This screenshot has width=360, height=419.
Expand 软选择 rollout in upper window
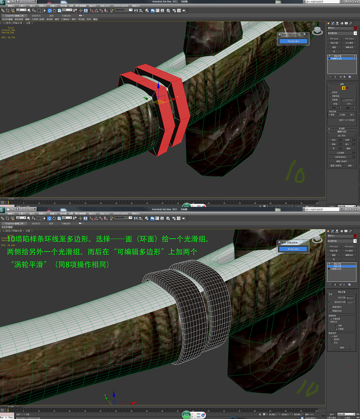tap(342, 128)
